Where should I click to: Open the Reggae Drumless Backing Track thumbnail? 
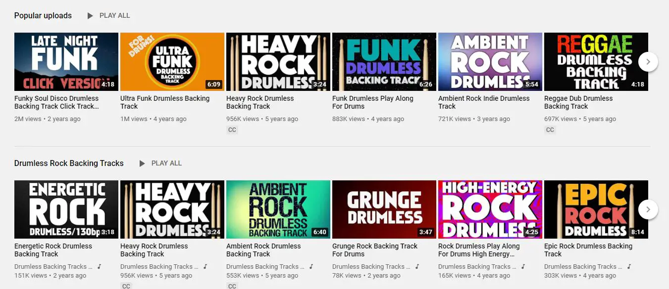click(x=596, y=62)
